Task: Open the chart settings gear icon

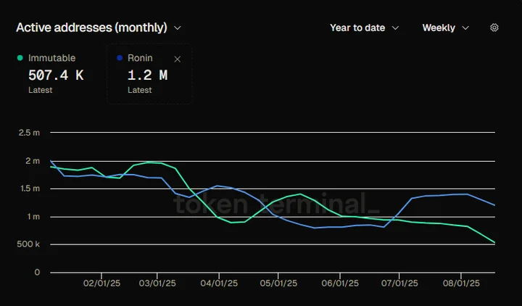Action: tap(494, 28)
